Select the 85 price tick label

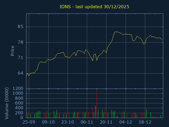pos(20,27)
